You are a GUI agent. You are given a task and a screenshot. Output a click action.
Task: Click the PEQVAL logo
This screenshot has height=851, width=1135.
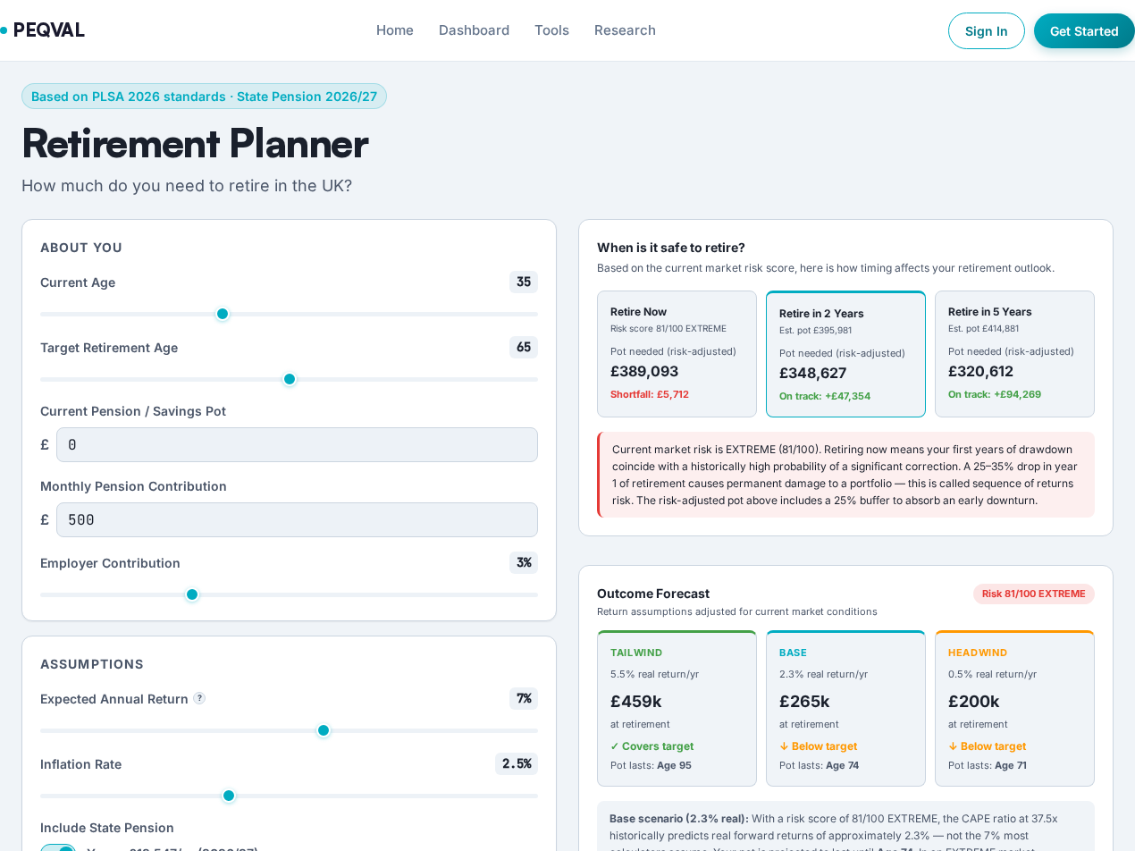pyautogui.click(x=42, y=30)
